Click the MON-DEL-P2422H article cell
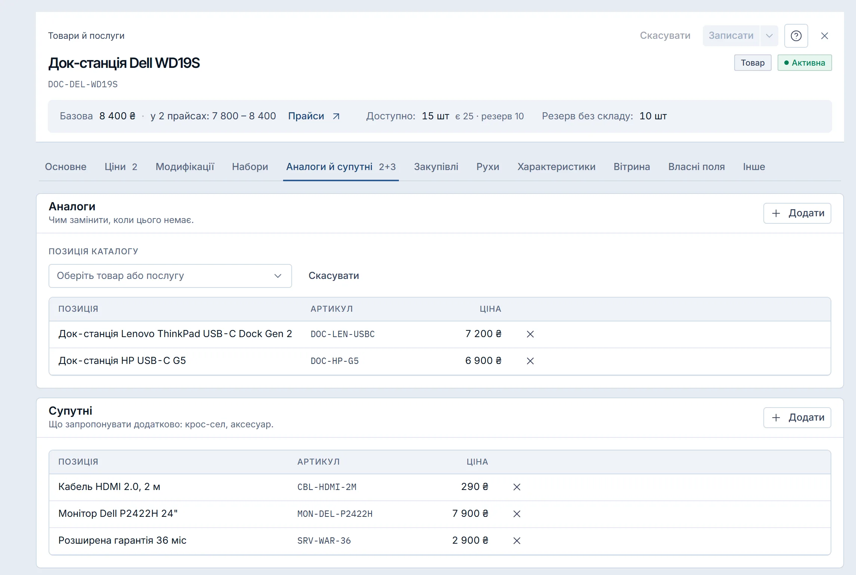Screen dimensions: 856x575 pyautogui.click(x=335, y=514)
